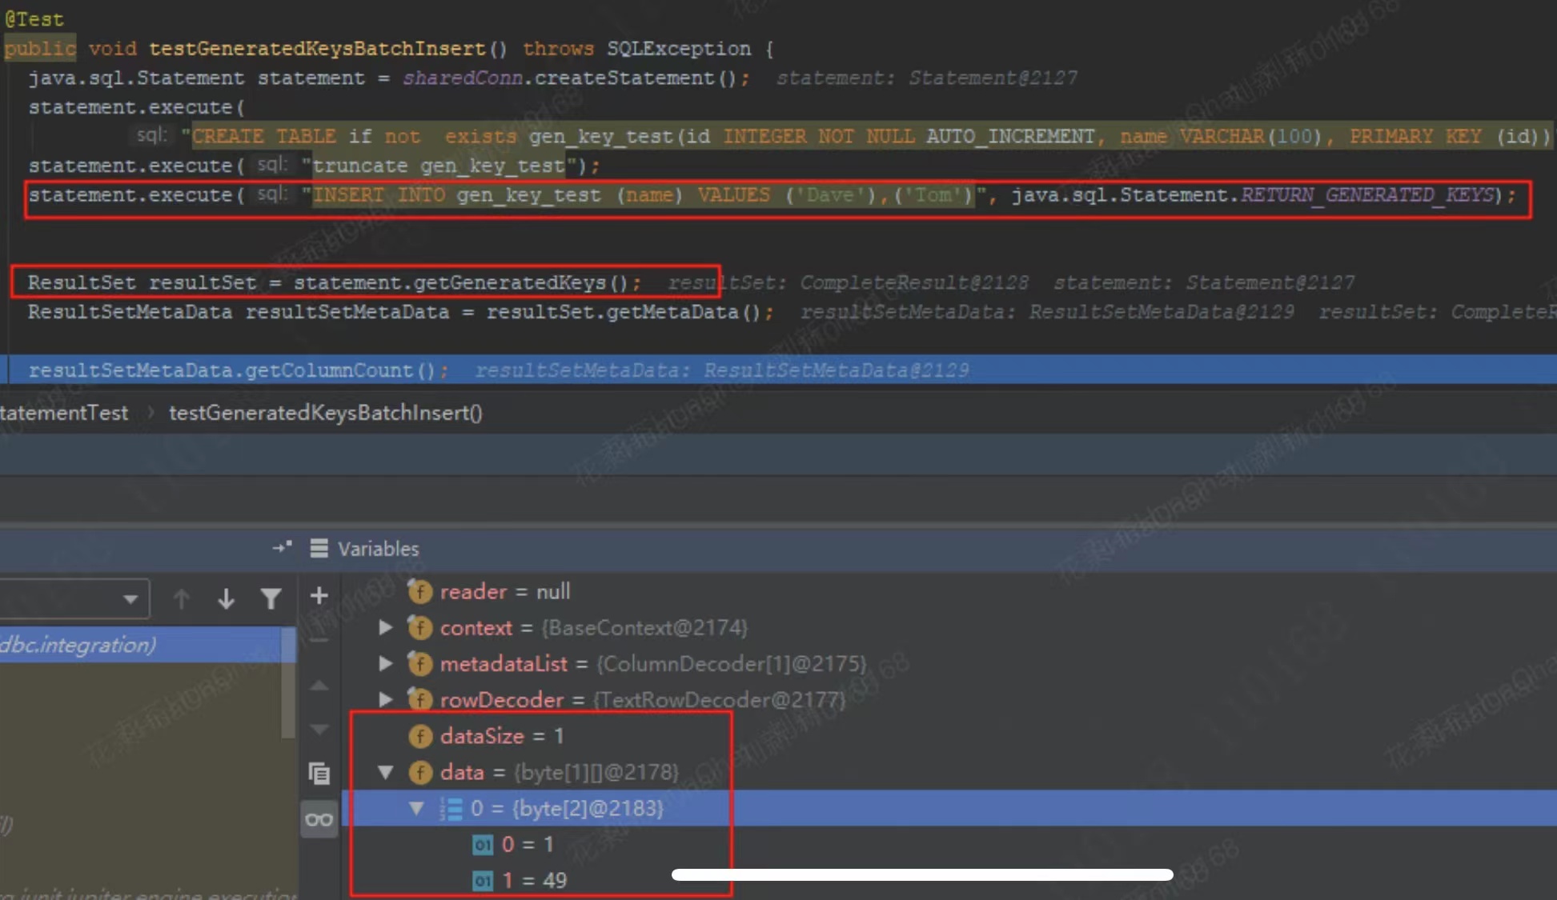Click the move watch down triangle
This screenshot has width=1557, height=900.
pos(319,729)
